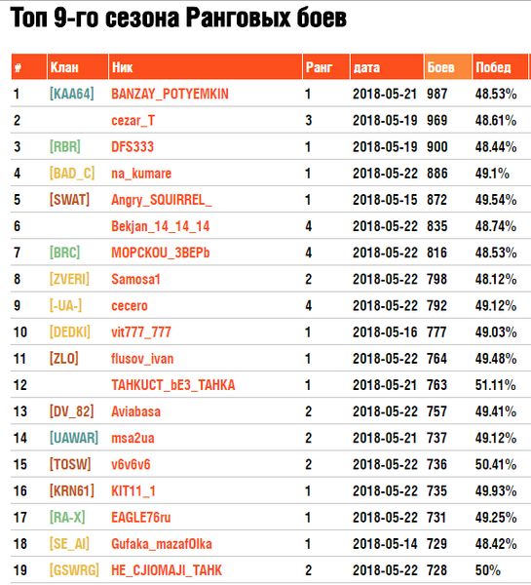Open the [UAWAR] clan link
This screenshot has height=585, width=531.
74,438
